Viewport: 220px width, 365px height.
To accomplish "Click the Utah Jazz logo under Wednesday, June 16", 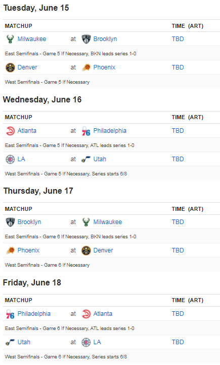I will pyautogui.click(x=86, y=159).
